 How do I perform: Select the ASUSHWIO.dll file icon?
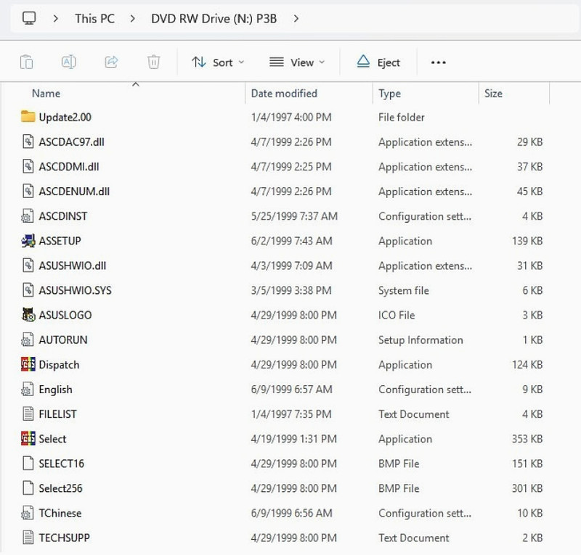pos(28,266)
